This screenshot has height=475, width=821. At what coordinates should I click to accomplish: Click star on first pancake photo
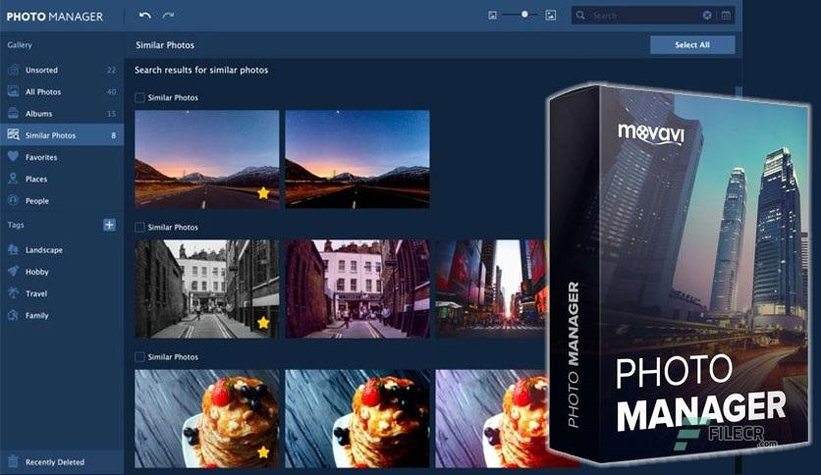pos(263,452)
